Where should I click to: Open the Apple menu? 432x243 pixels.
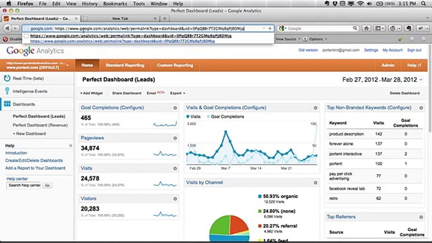[x=9, y=4]
